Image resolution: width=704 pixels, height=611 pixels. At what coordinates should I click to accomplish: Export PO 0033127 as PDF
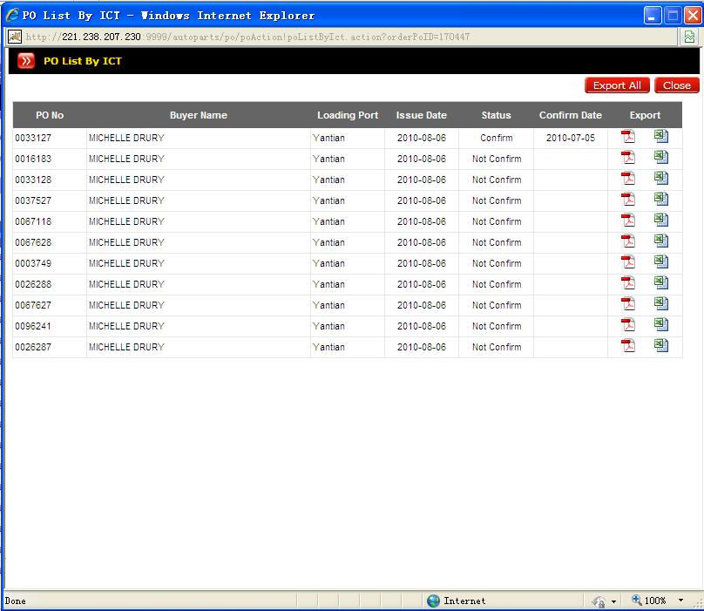tap(627, 137)
